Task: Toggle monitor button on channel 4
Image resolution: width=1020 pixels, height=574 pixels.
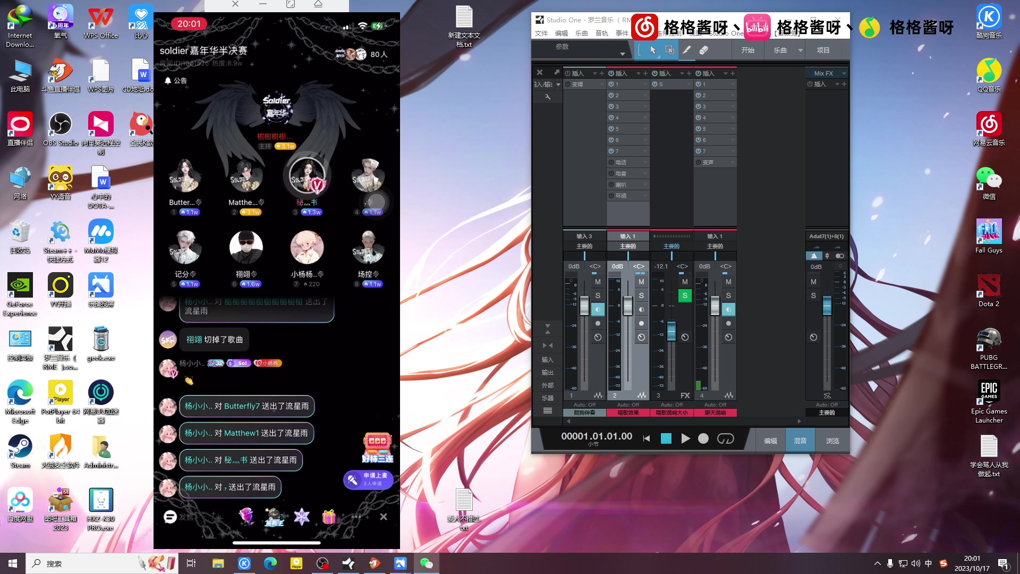Action: tap(728, 309)
